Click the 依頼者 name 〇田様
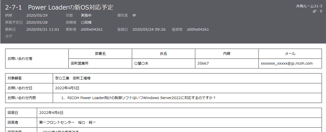 coord(86,22)
